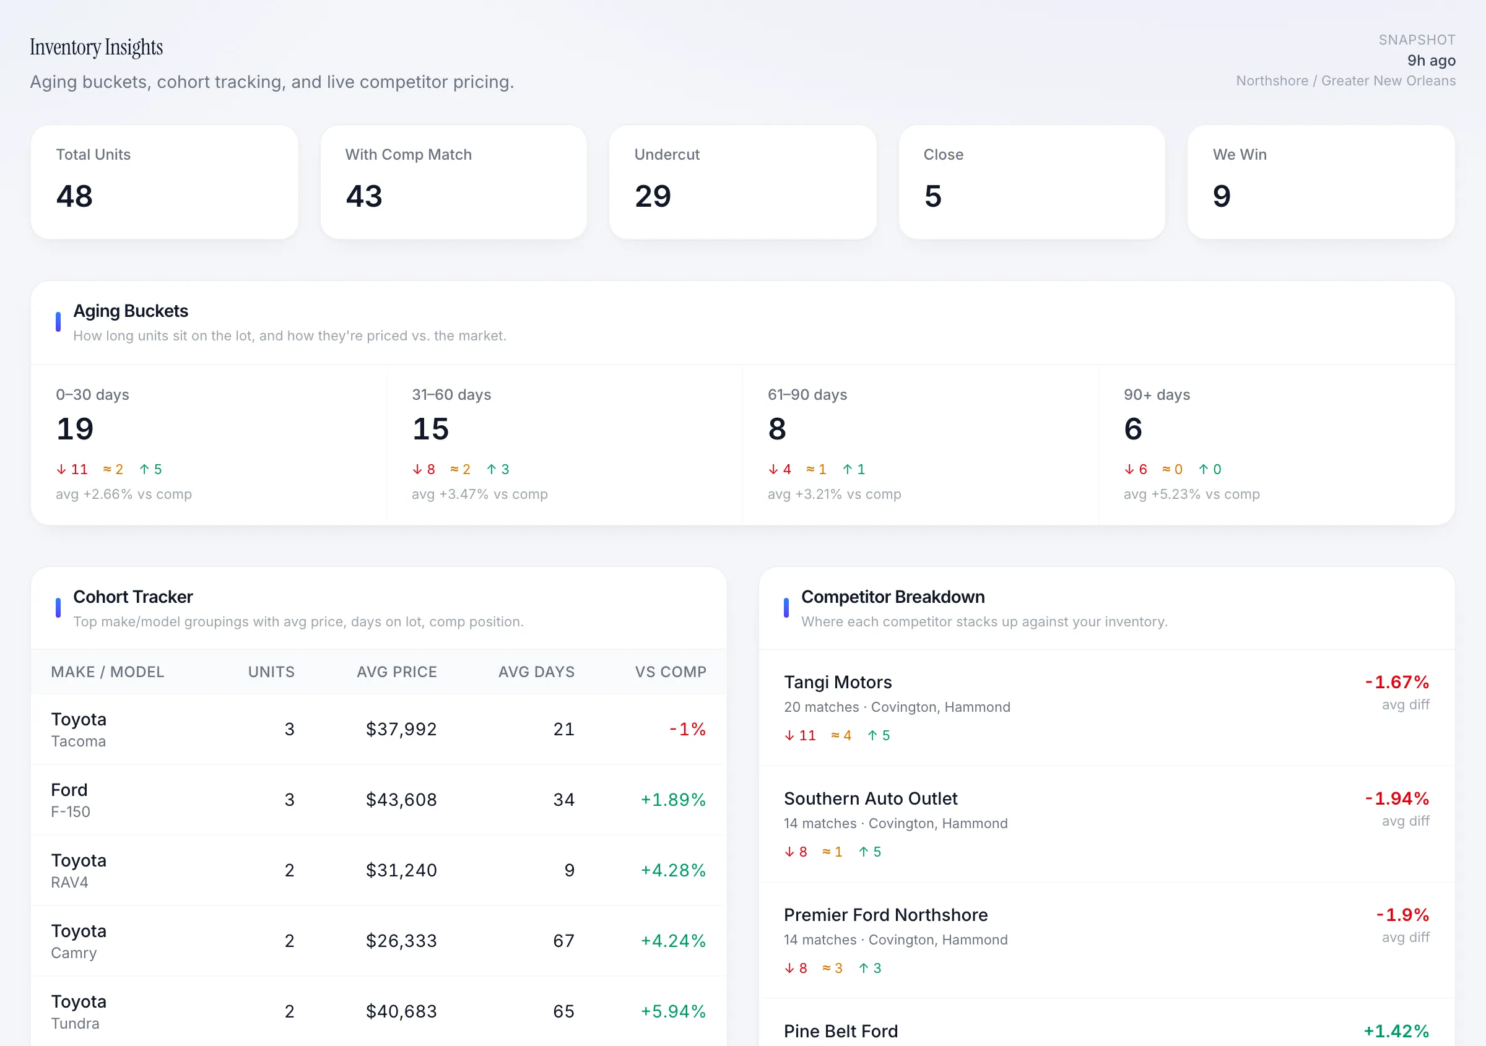Open the Close stat card

click(x=1032, y=182)
